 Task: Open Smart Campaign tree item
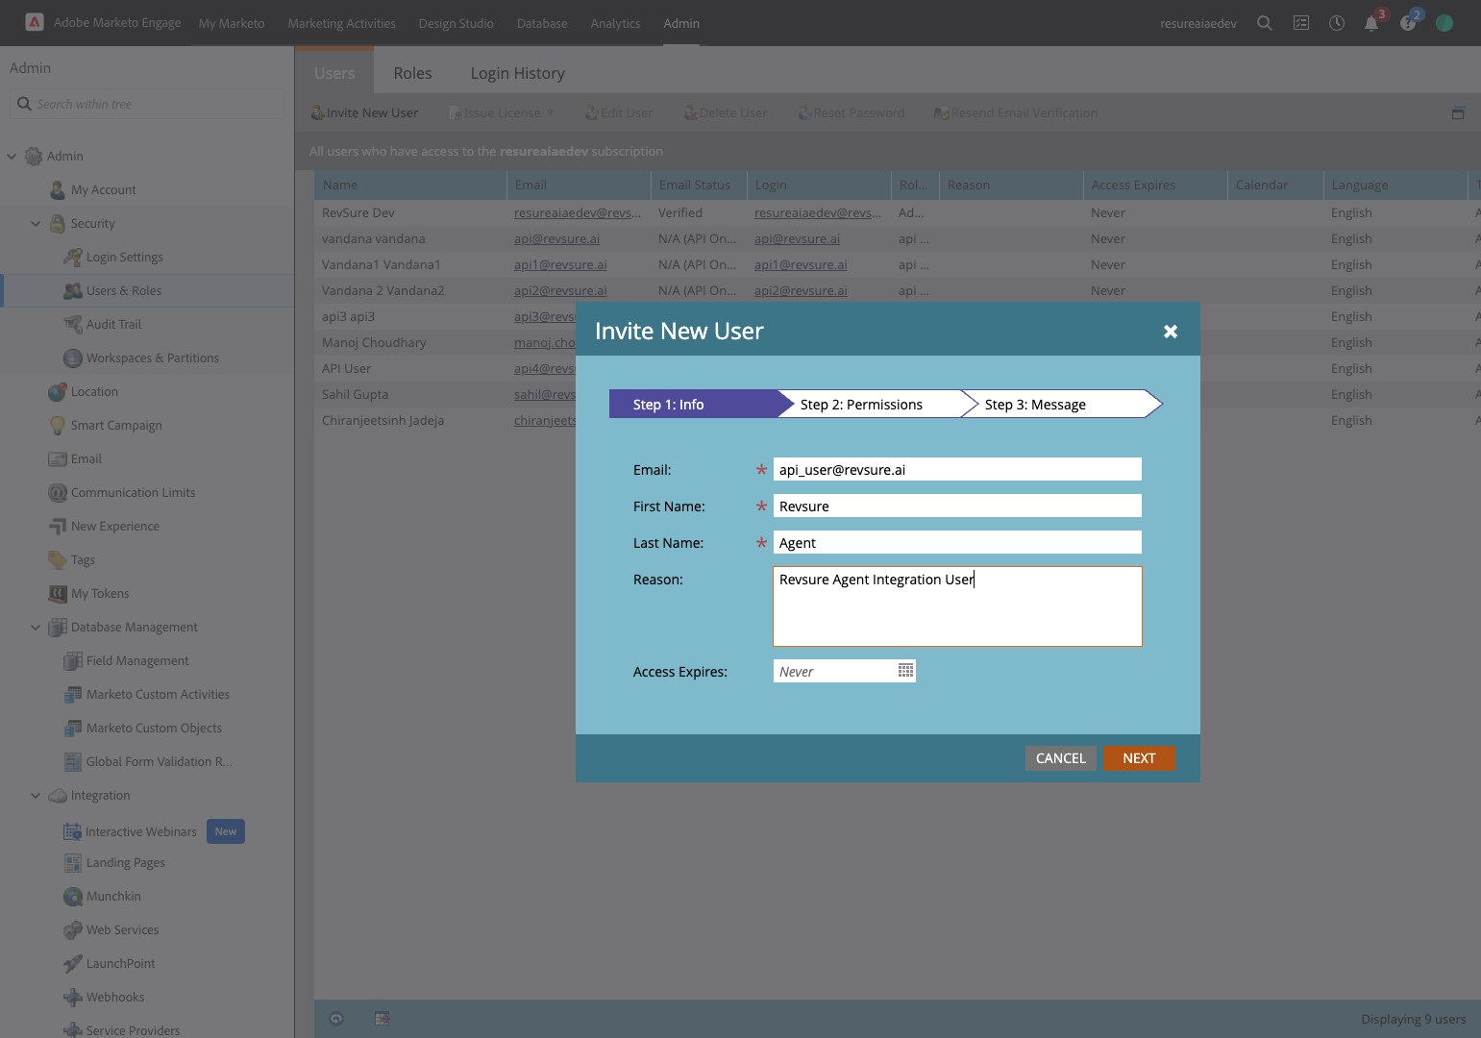[x=116, y=426]
